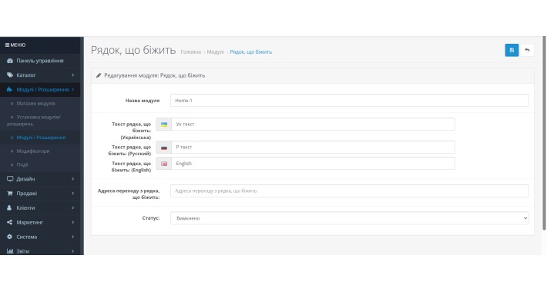Expand the Система submenu arrow

tap(73, 237)
